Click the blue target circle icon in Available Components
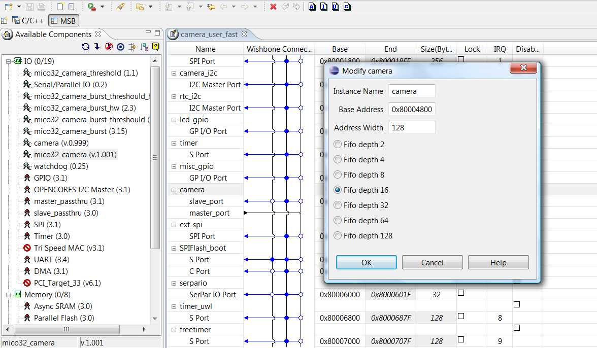 coord(120,46)
